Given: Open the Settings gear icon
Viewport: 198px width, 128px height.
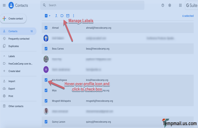Looking at the screenshot, I should [x=170, y=5].
